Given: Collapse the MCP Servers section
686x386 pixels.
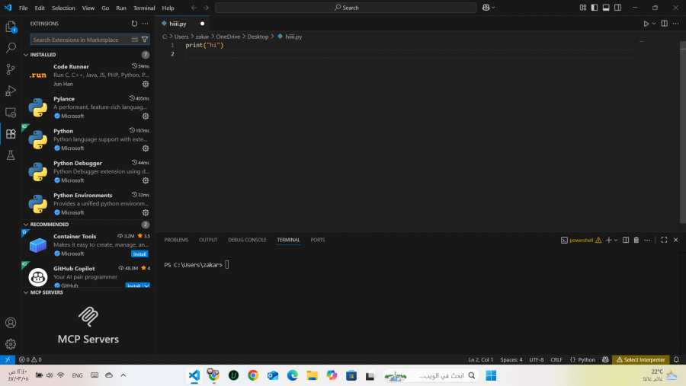Looking at the screenshot, I should 26,292.
